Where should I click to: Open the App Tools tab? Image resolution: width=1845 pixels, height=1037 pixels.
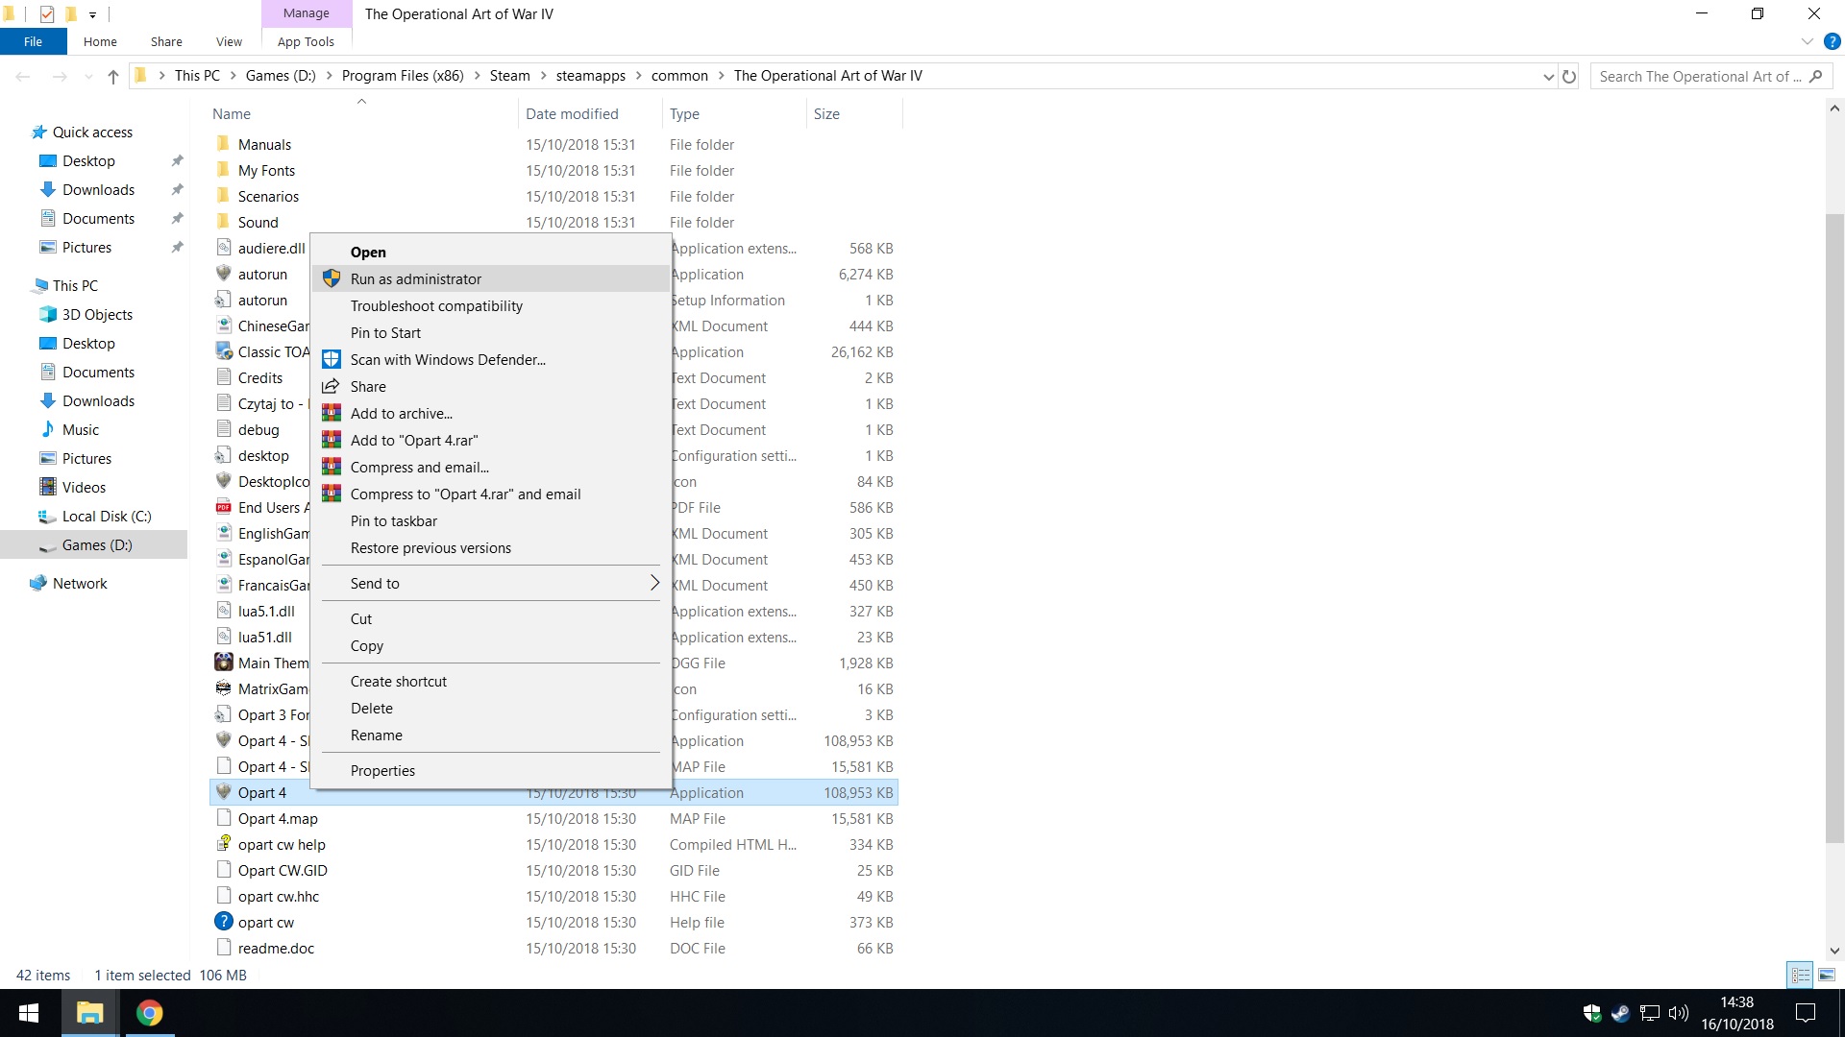click(x=306, y=41)
